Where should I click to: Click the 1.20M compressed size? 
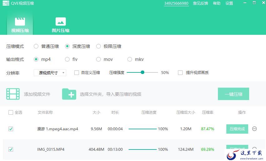click(x=186, y=129)
